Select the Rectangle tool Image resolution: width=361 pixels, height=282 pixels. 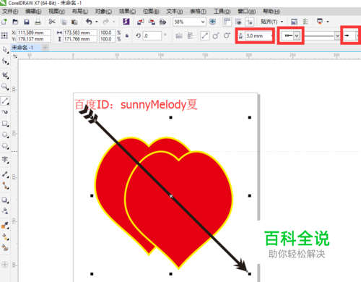[5, 124]
